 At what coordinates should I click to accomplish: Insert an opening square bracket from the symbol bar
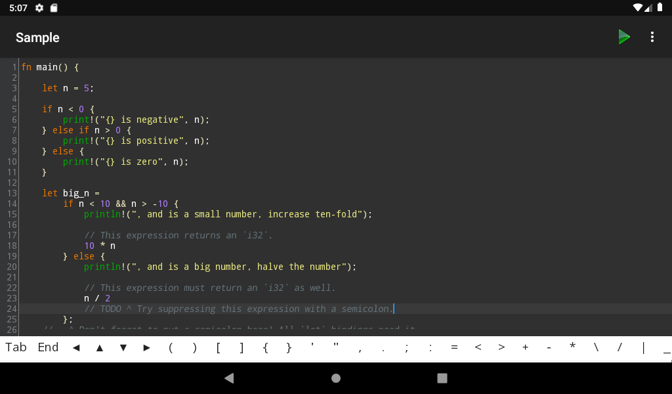218,347
